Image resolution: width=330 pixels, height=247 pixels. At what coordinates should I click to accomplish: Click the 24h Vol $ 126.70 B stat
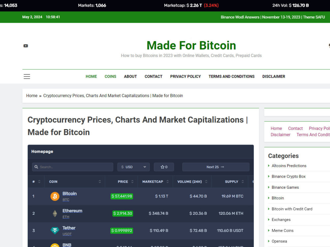tap(291, 6)
